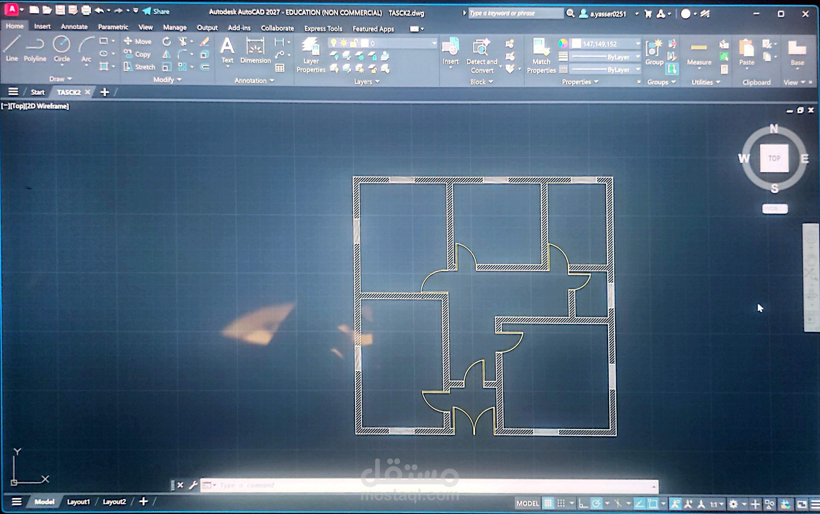
Task: Switch to the Layout1 tab
Action: point(78,502)
